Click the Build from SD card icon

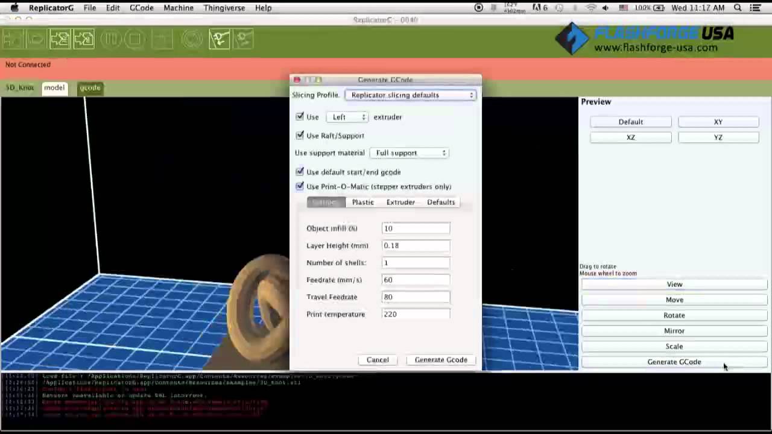click(36, 40)
